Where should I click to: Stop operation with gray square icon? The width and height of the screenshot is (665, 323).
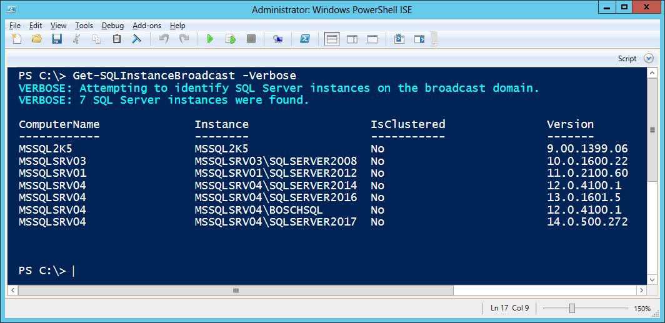[x=251, y=39]
